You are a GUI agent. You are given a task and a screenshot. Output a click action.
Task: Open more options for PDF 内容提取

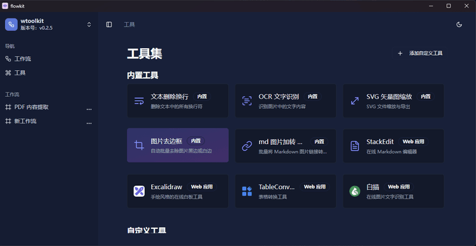coord(89,109)
